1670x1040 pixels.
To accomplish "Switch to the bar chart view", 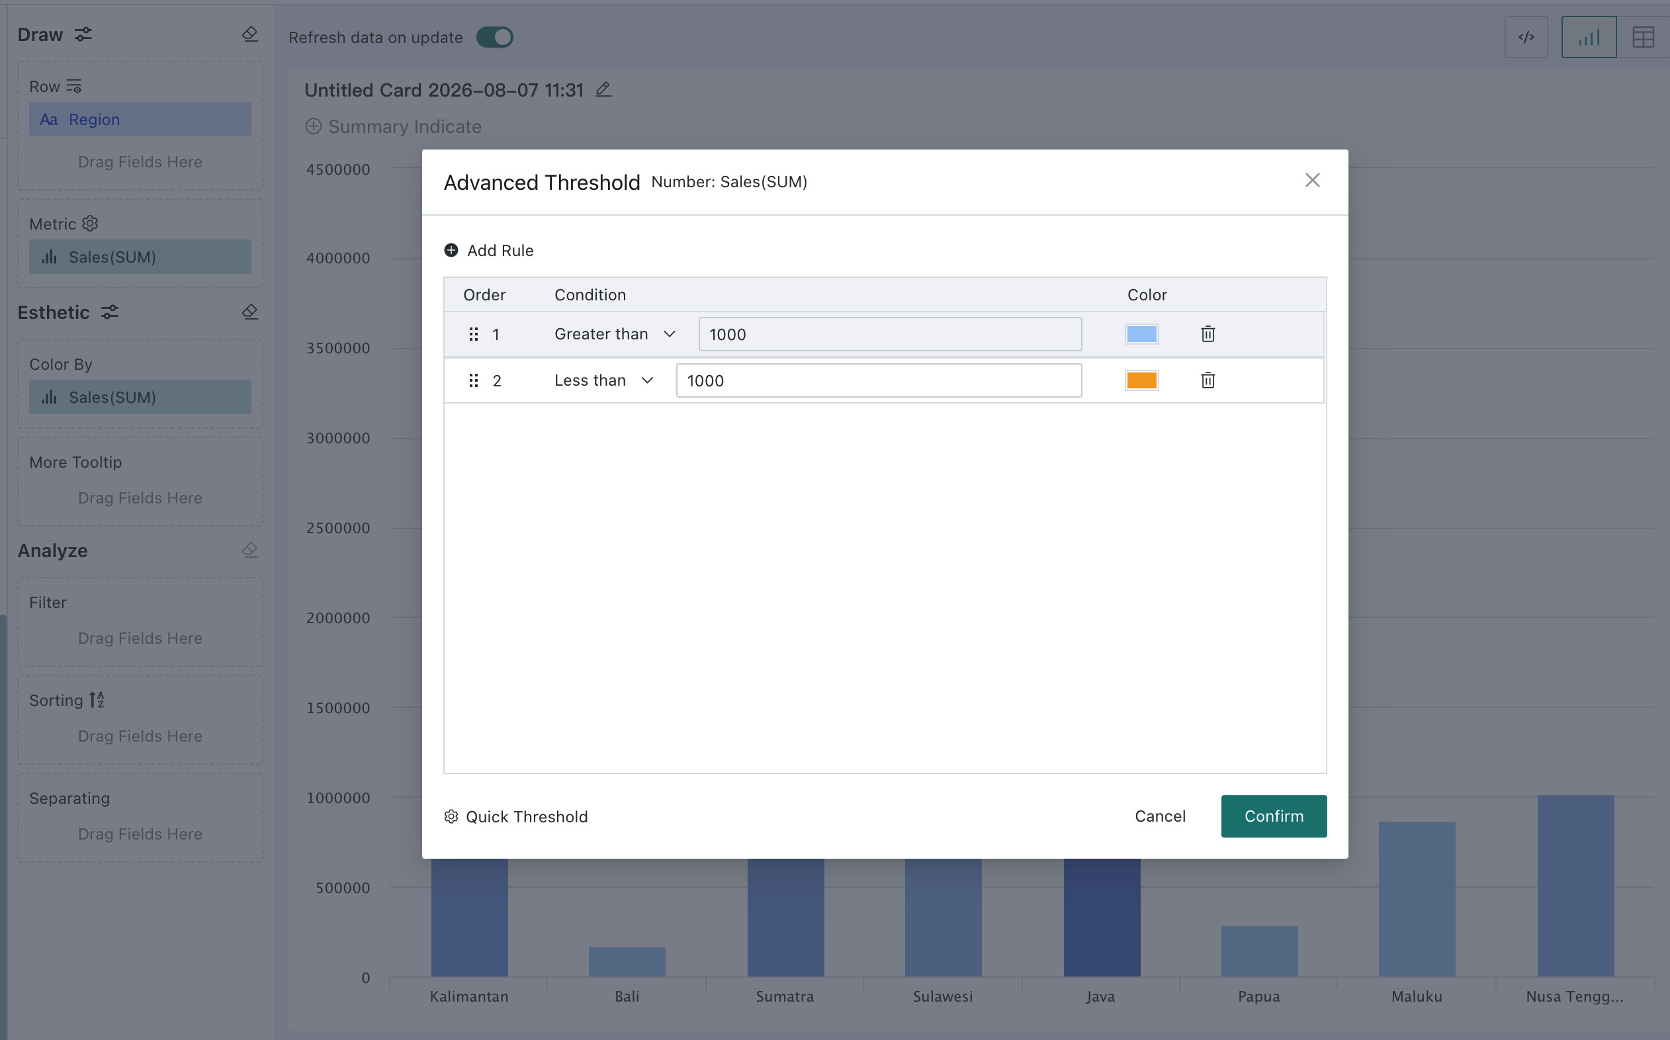I will click(1589, 37).
